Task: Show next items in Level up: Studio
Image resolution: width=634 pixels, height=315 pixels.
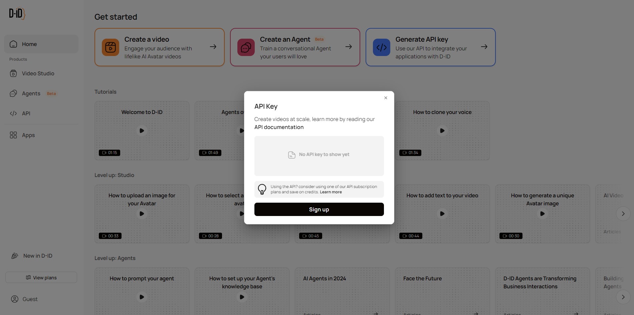Action: point(623,214)
